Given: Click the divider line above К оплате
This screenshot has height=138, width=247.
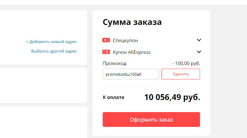Looking at the screenshot, I should pos(151,87).
